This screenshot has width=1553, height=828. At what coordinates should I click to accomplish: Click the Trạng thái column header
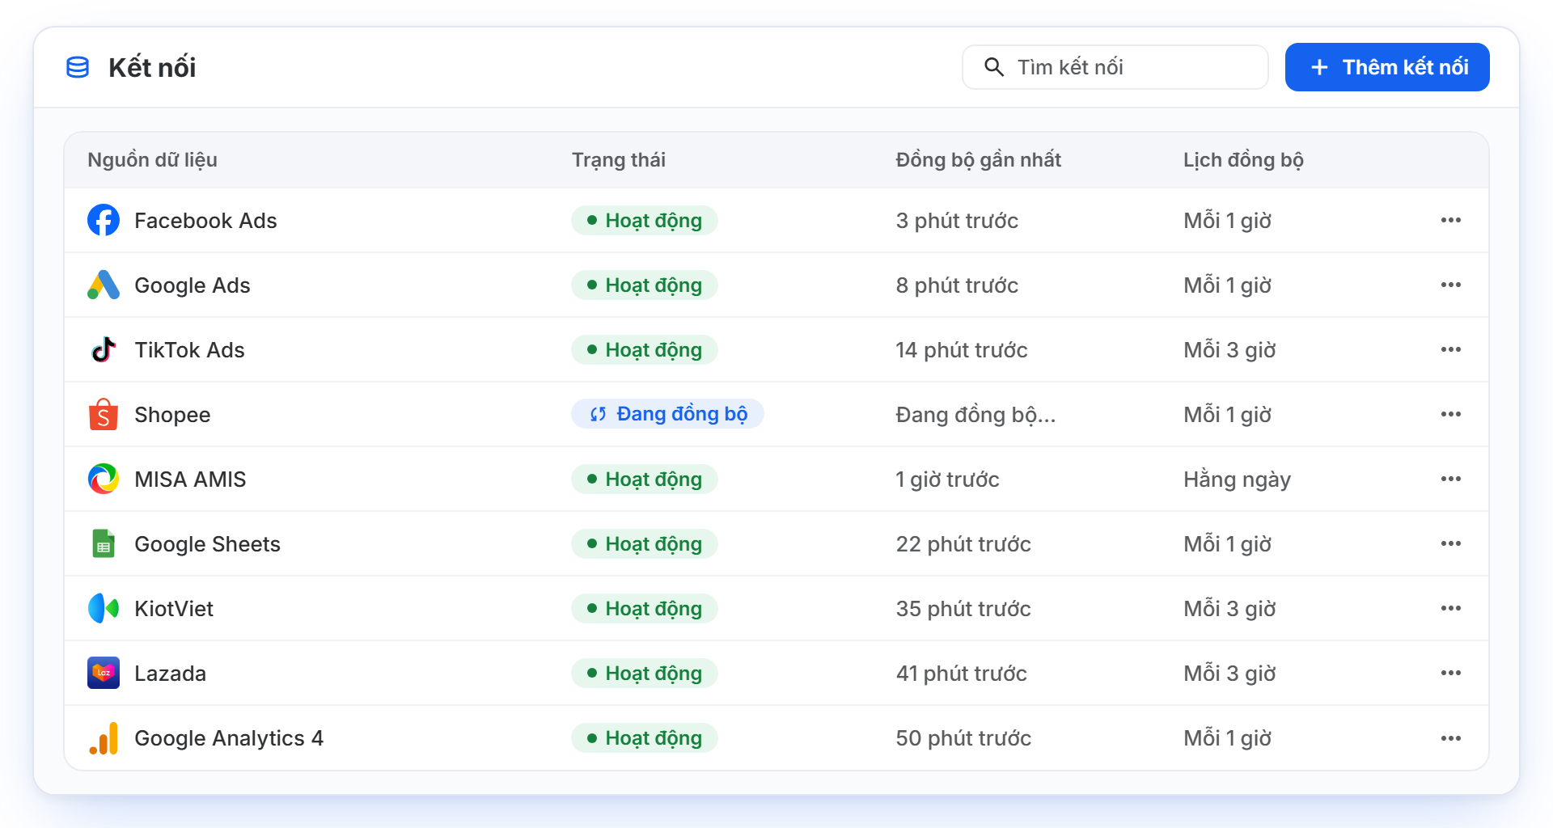pos(619,160)
